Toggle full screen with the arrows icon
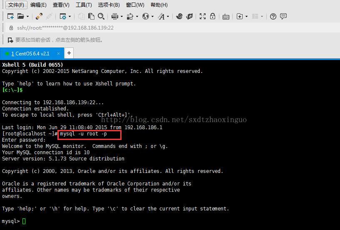The width and height of the screenshot is (340, 230). point(203,16)
